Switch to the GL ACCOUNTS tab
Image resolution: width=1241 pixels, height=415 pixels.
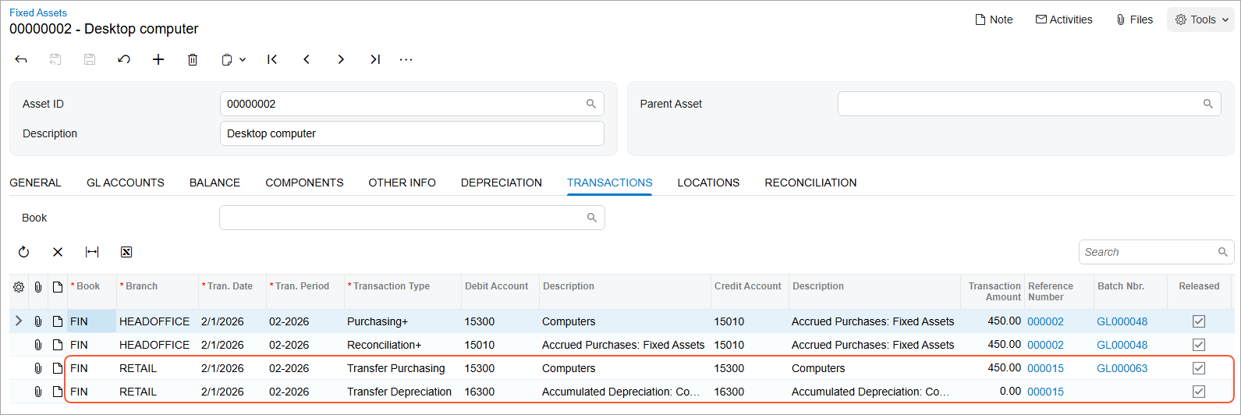(x=125, y=183)
